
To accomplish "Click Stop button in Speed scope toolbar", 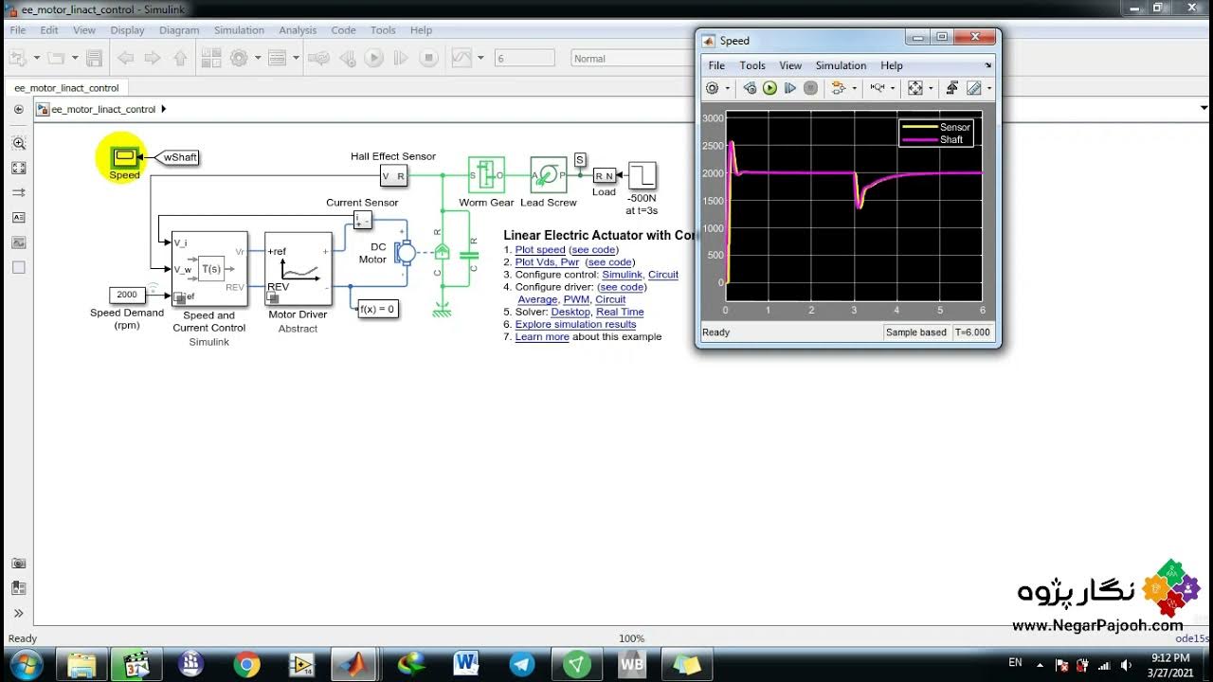I will 811,88.
